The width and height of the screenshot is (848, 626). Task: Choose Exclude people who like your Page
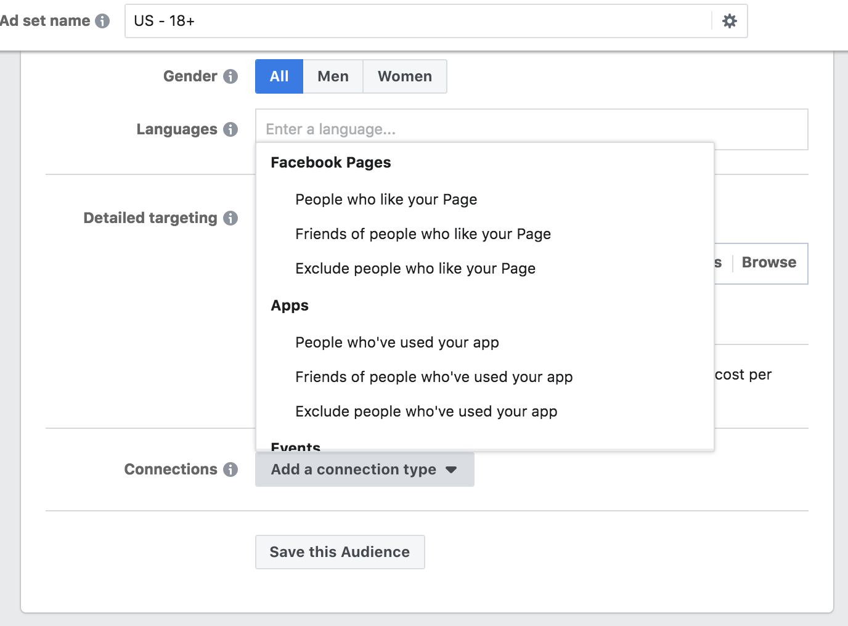[x=485, y=269]
